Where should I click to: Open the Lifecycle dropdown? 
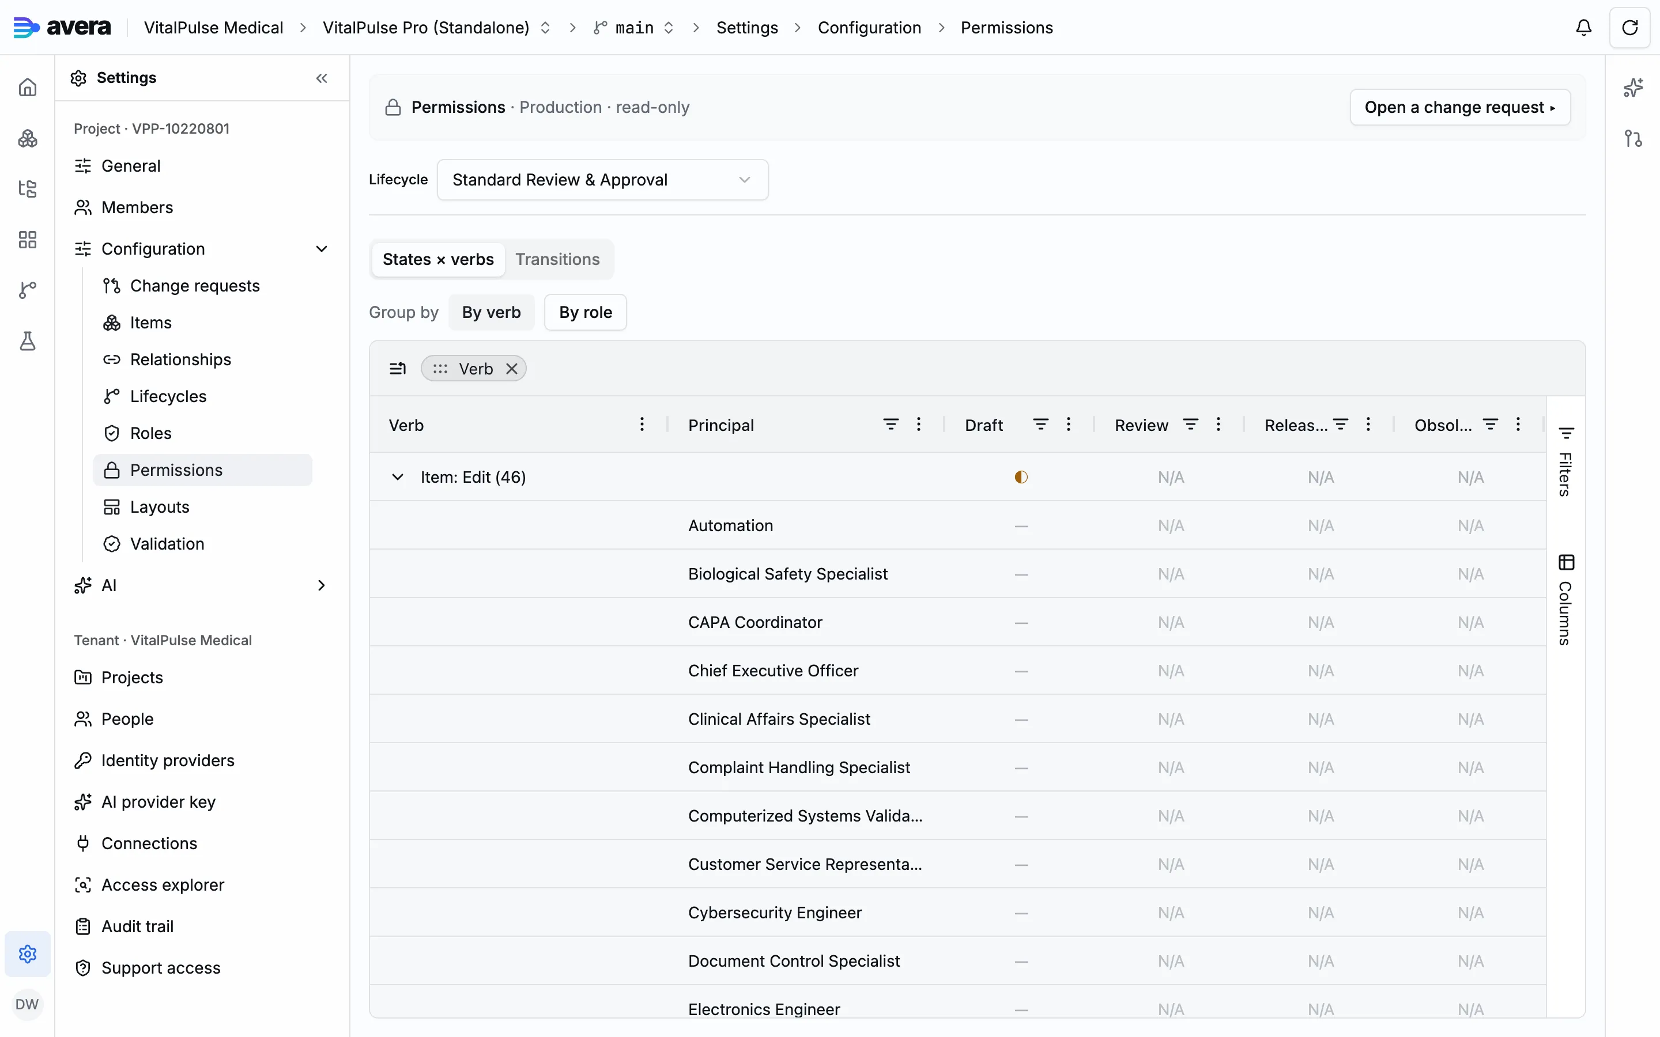(602, 180)
